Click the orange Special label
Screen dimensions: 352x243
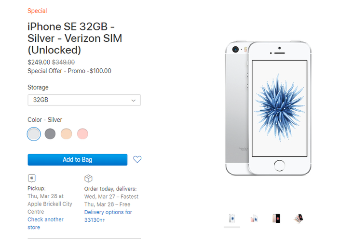pyautogui.click(x=37, y=11)
